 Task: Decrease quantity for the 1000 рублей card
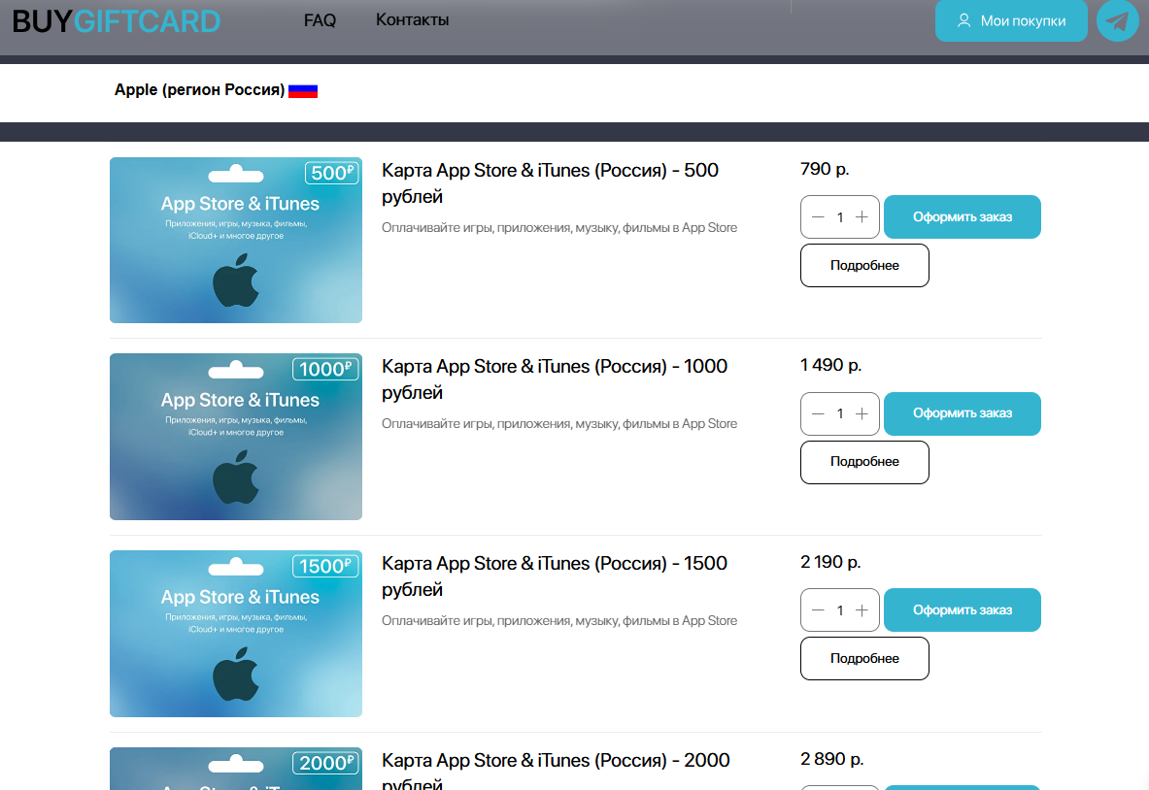[818, 413]
